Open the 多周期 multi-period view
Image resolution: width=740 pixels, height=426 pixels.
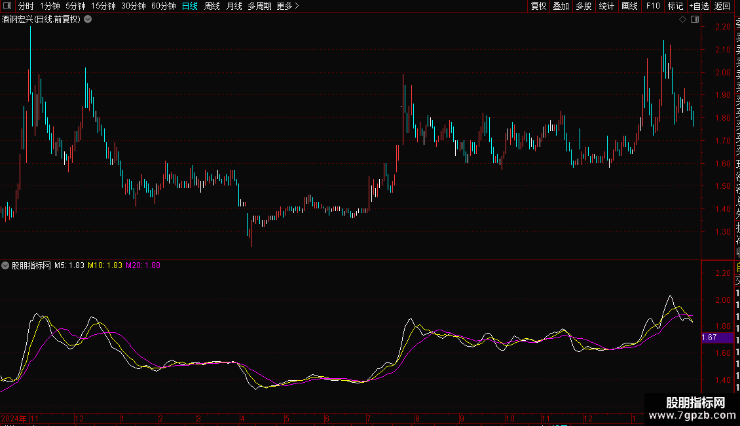(x=259, y=6)
